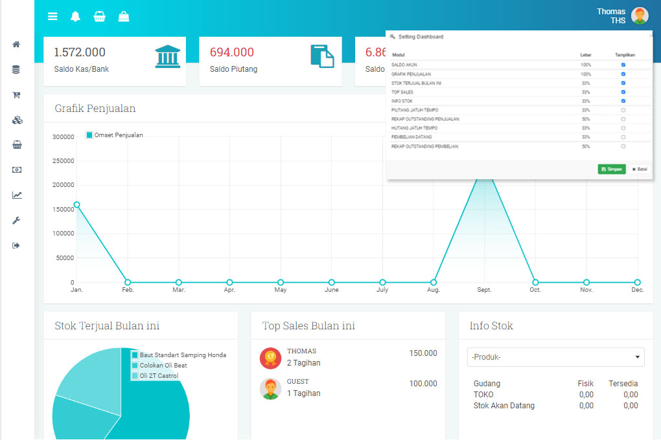Screen dimensions: 661x440
Task: Open the wrench icon in the sidebar
Action: click(x=16, y=220)
